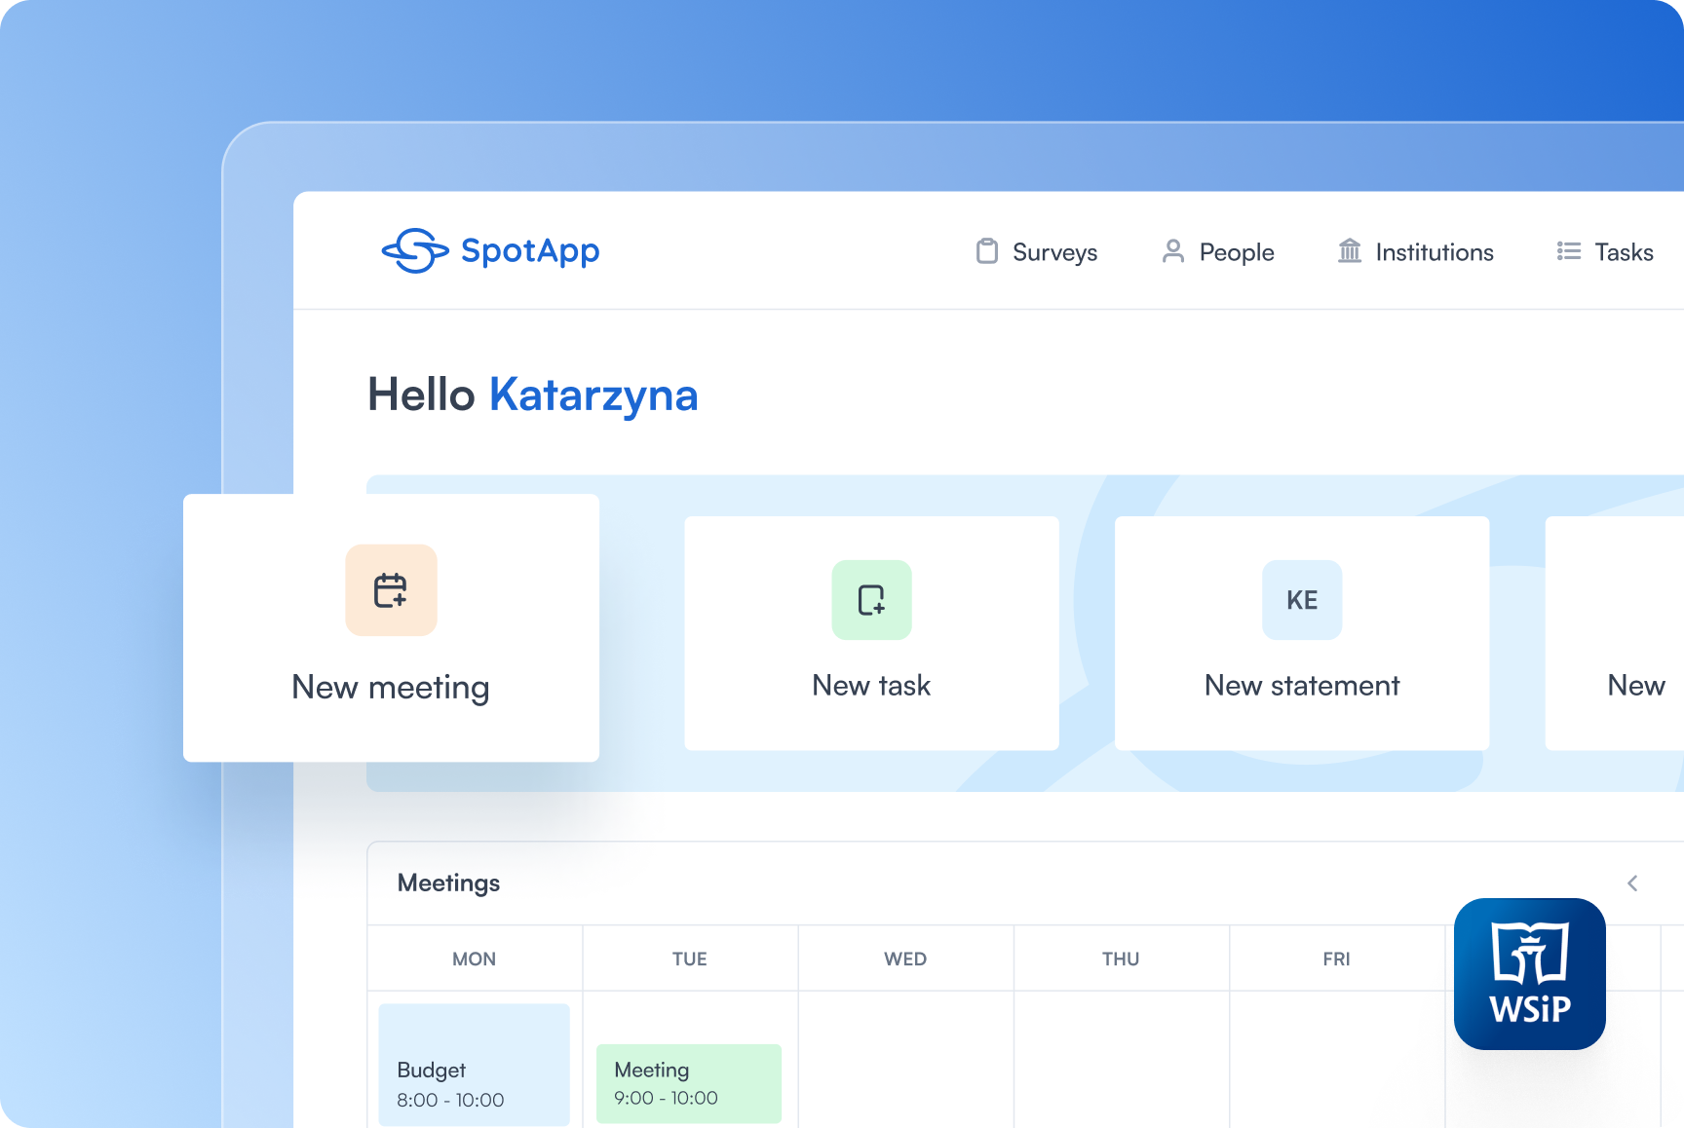Click the SpotApp planet logo icon

click(x=415, y=251)
